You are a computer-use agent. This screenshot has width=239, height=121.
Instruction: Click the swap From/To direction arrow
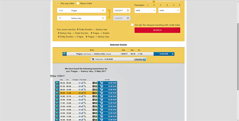[x=109, y=14]
